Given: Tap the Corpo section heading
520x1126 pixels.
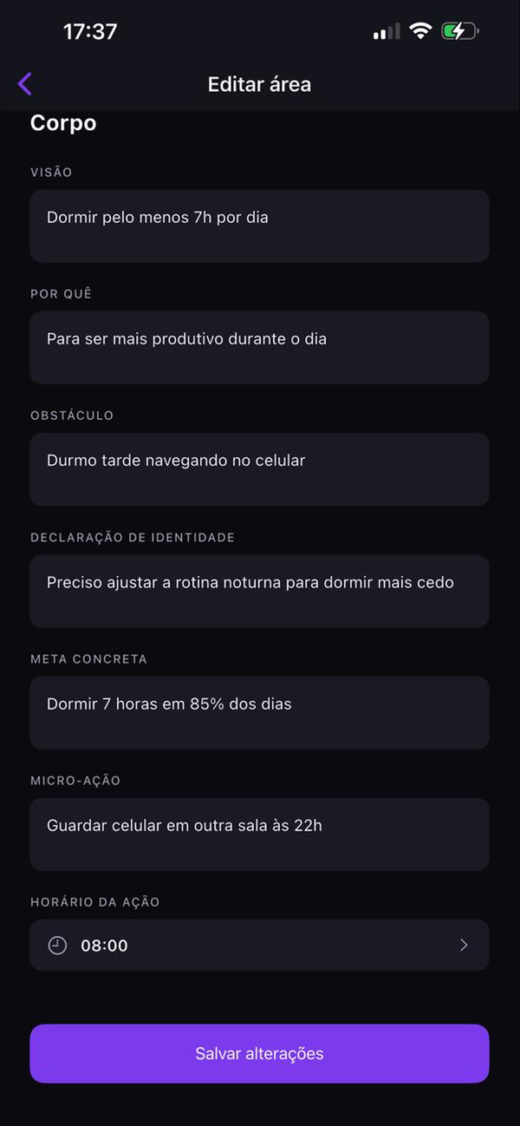Looking at the screenshot, I should pos(62,123).
